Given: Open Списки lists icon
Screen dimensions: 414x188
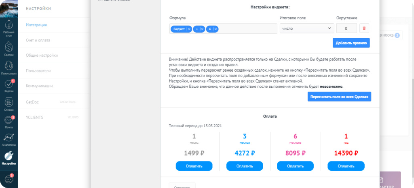Looking at the screenshot, I should [x=8, y=104].
